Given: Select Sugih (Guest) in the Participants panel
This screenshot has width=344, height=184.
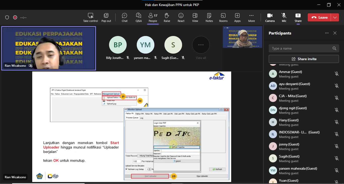Looking at the screenshot, I should coord(304,158).
